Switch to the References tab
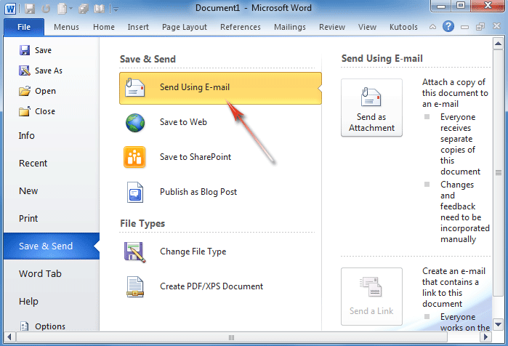Viewport: 508px width, 346px height. click(241, 27)
